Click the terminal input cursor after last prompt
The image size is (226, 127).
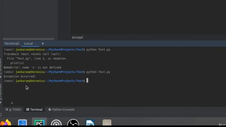(87, 80)
